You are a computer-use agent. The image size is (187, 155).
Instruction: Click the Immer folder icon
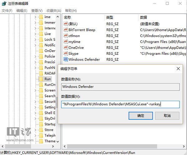41,22
